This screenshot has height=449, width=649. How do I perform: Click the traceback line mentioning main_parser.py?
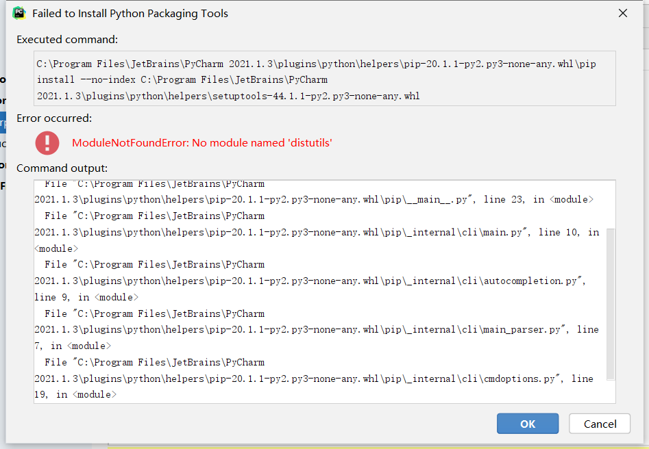tap(316, 330)
